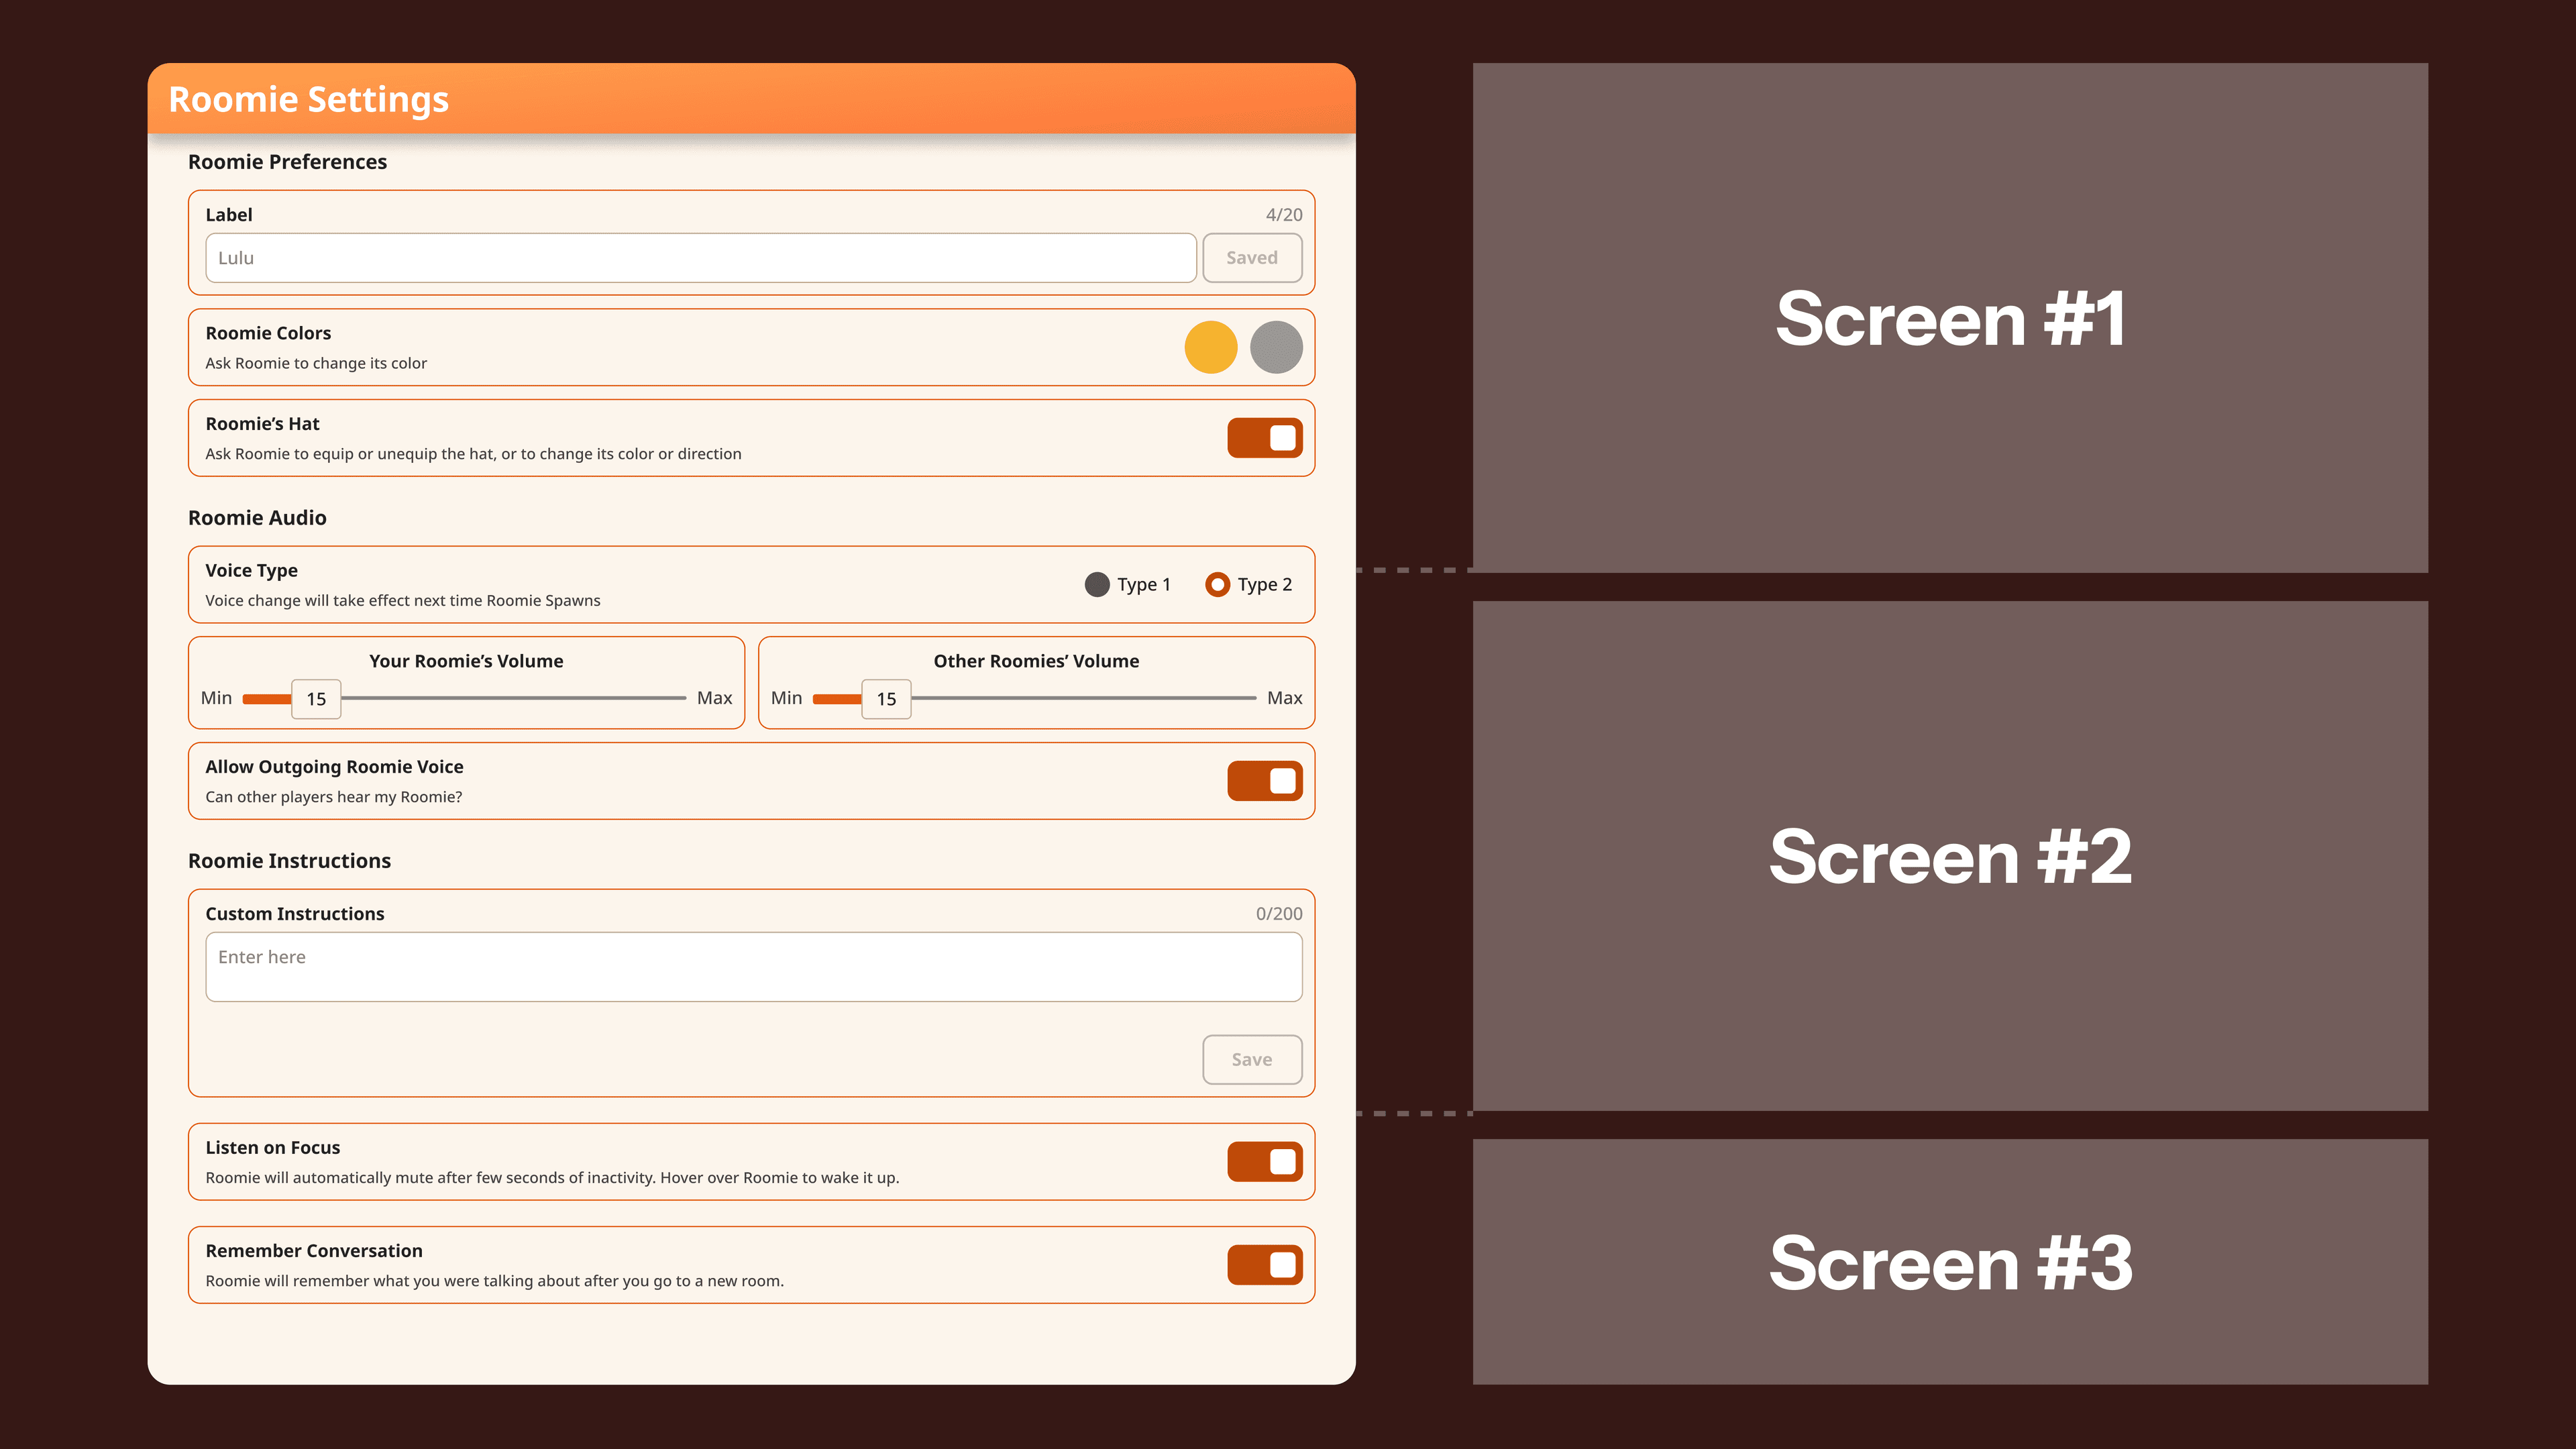The height and width of the screenshot is (1449, 2576).
Task: Toggle Allow Outgoing Roomie Voice switch
Action: click(1265, 781)
